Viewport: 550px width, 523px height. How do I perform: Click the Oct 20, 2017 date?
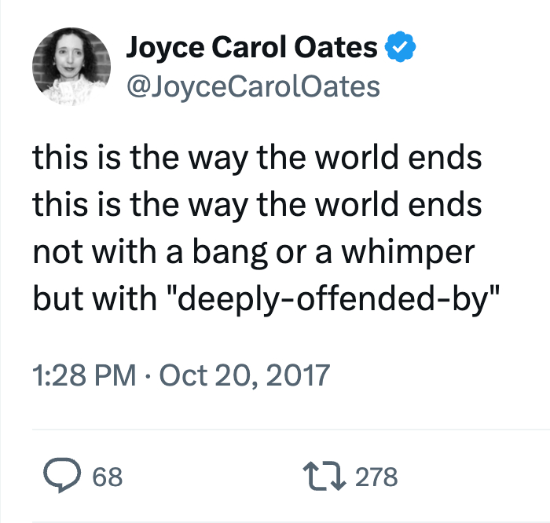pyautogui.click(x=244, y=375)
